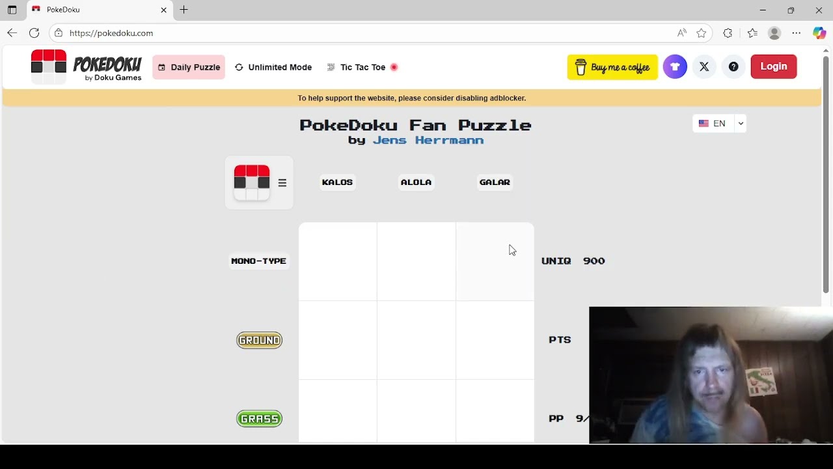
Task: Select the Mono-Type and Kalos grid cell
Action: (x=338, y=261)
